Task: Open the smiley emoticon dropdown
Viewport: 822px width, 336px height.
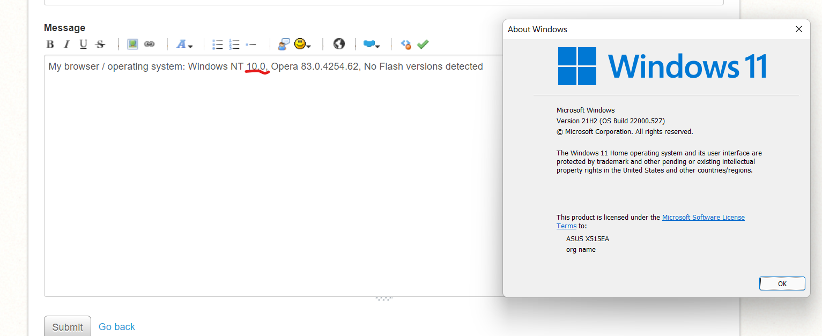Action: click(x=302, y=44)
